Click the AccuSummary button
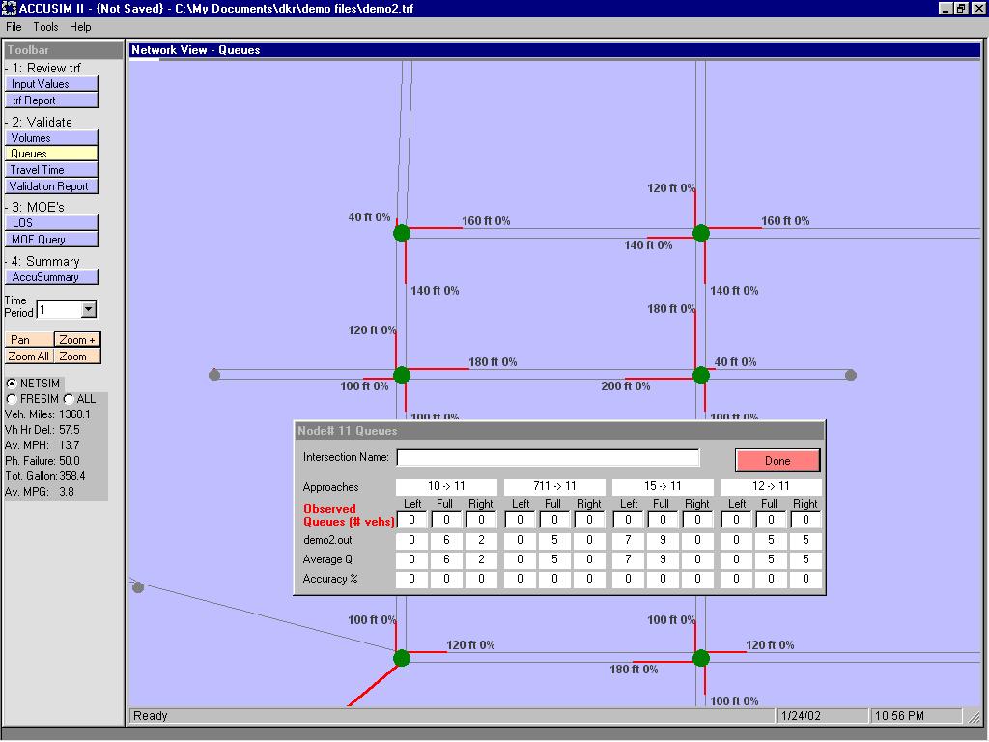Image resolution: width=989 pixels, height=742 pixels. (51, 277)
